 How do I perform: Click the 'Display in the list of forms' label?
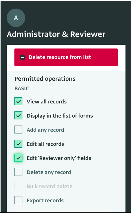[60, 116]
